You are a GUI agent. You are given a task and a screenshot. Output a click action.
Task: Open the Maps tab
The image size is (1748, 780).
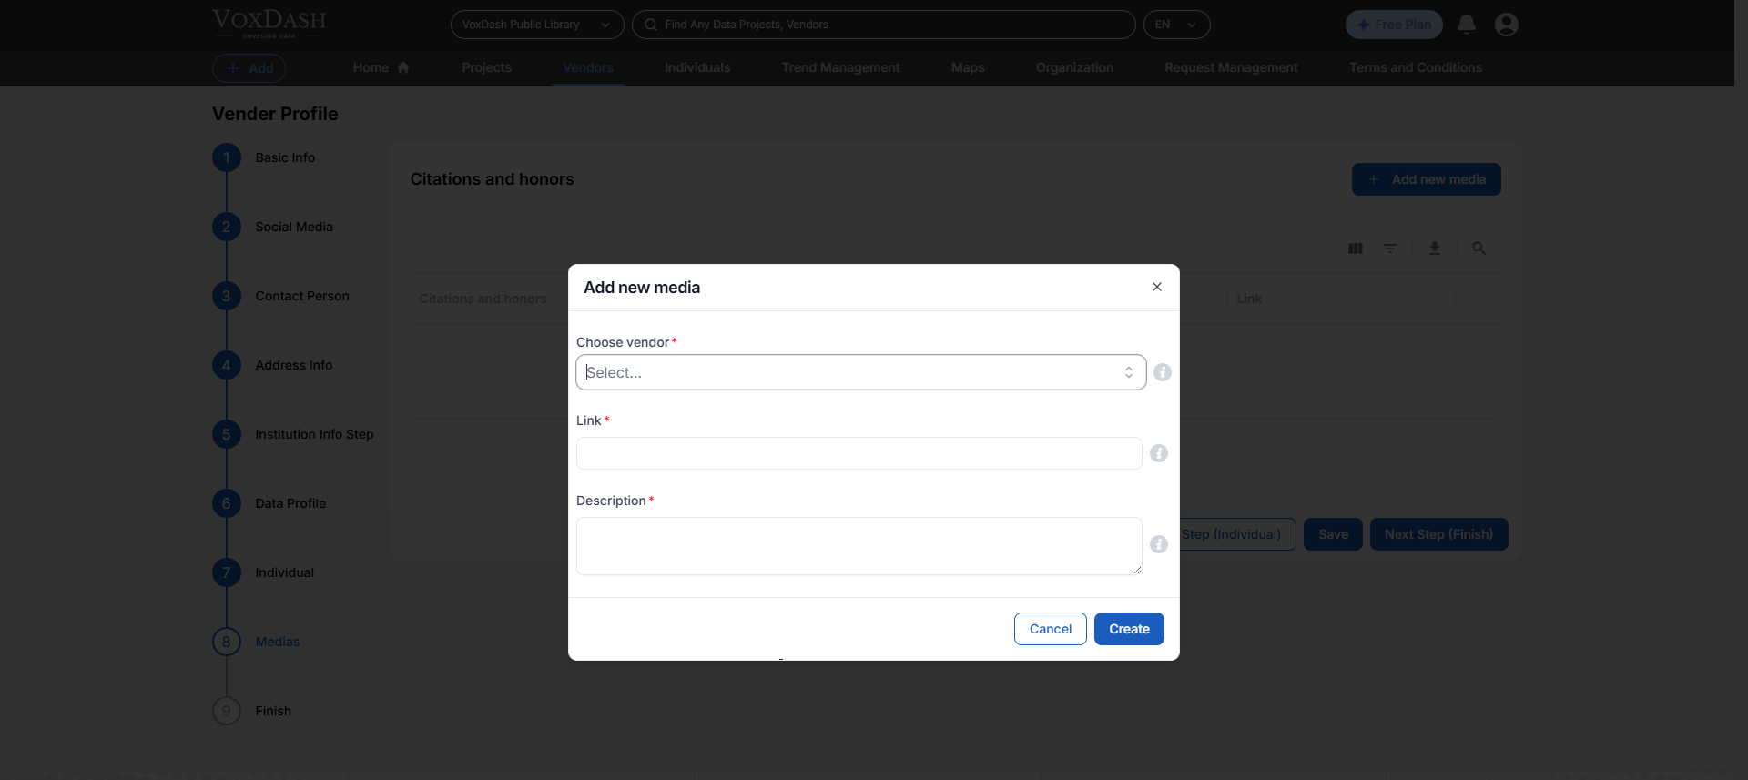pyautogui.click(x=968, y=67)
